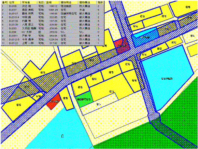Click the area value 1224.06 cell
The image size is (198, 149).
click(x=53, y=39)
